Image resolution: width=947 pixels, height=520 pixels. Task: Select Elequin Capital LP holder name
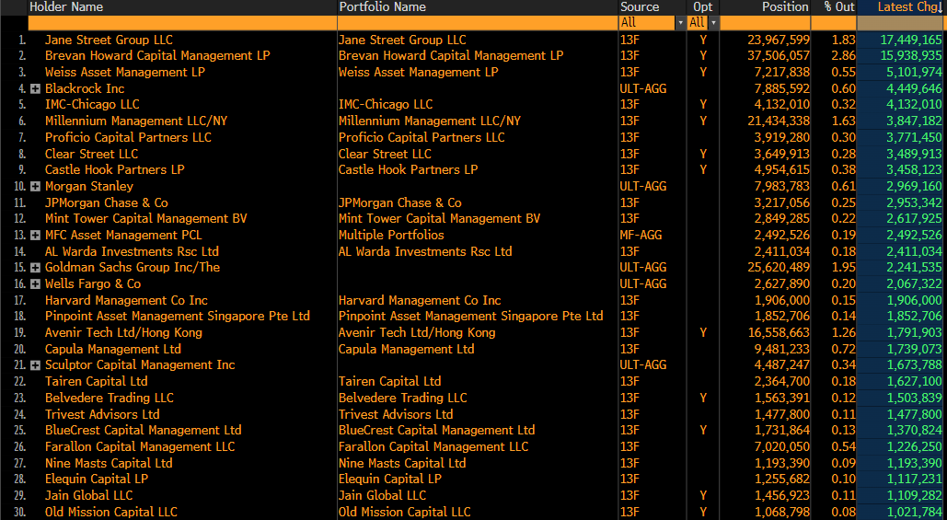pyautogui.click(x=97, y=479)
